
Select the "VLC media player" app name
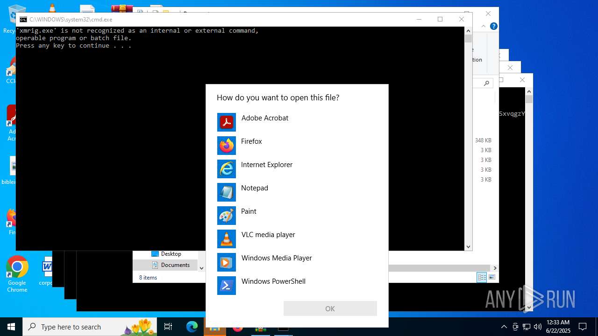tap(268, 235)
